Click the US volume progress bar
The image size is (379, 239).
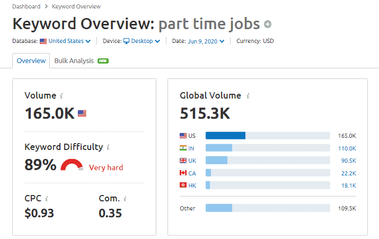click(268, 136)
